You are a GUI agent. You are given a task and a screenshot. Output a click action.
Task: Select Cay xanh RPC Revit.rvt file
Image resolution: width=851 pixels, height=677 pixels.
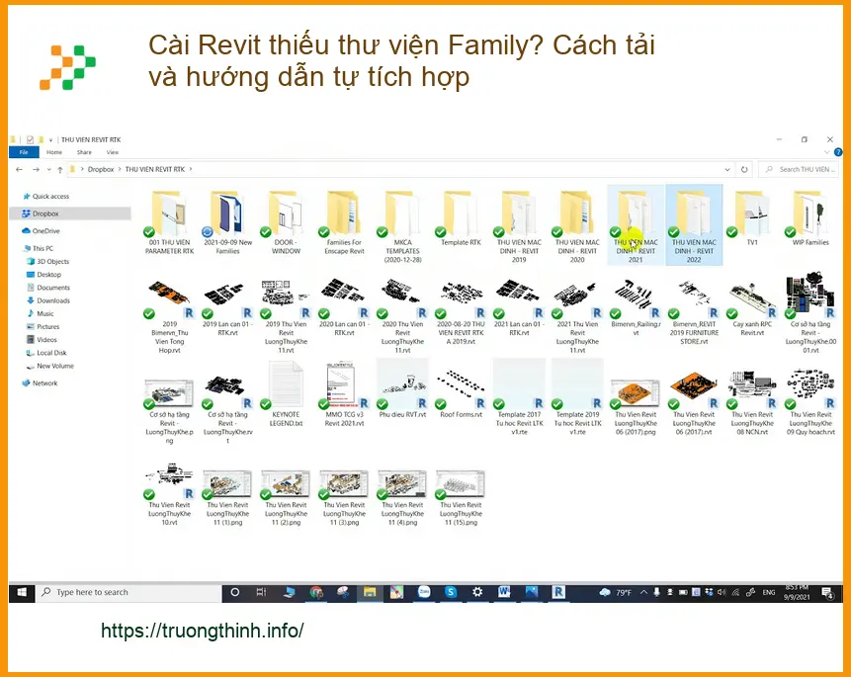pos(752,307)
